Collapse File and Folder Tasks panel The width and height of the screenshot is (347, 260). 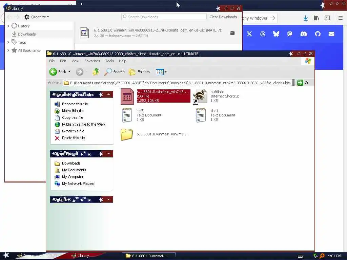(108, 94)
